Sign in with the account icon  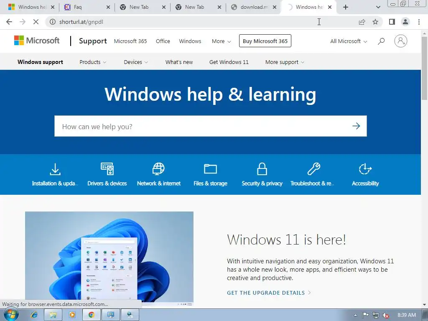(x=400, y=41)
